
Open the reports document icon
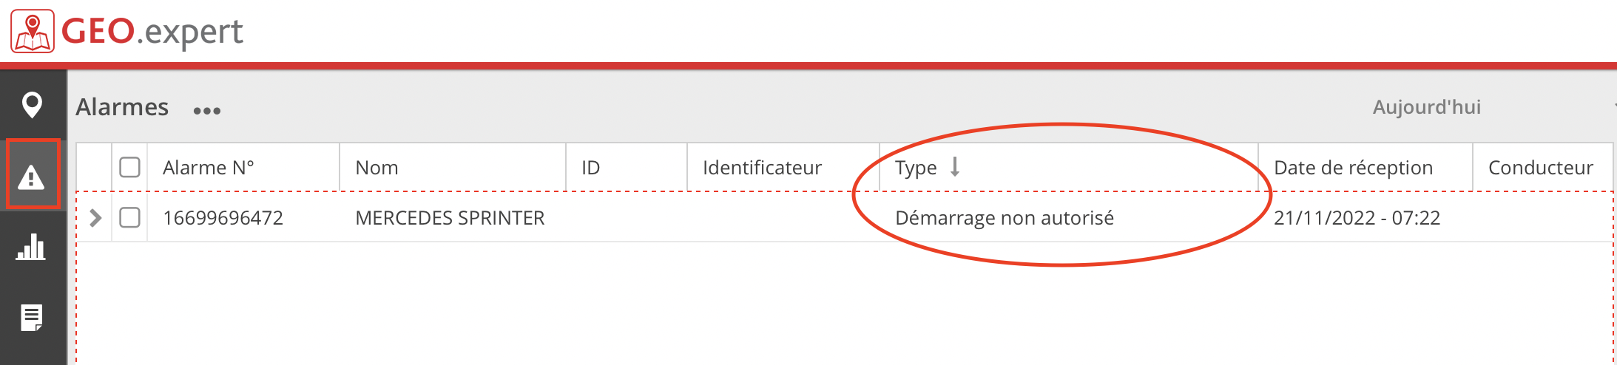click(x=32, y=318)
